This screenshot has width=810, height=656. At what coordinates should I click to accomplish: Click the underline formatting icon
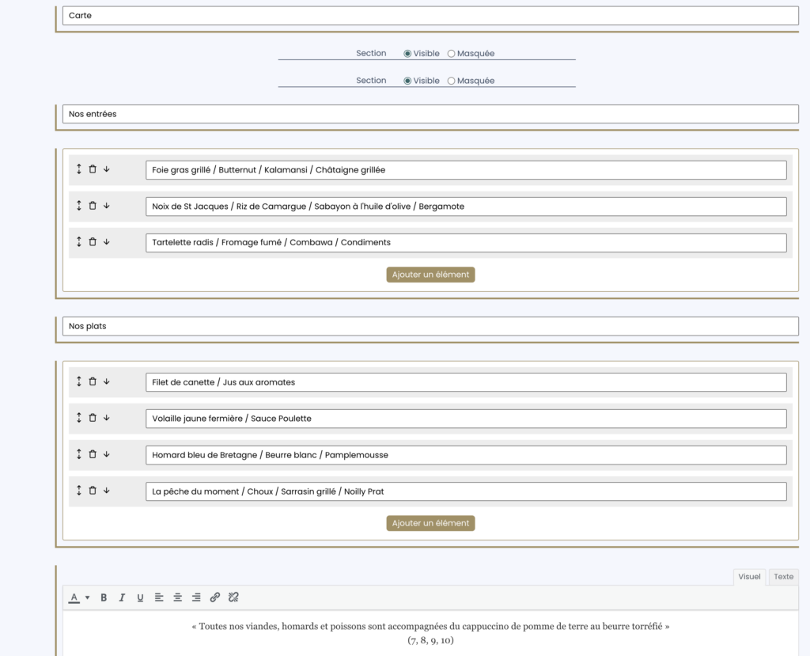point(140,597)
